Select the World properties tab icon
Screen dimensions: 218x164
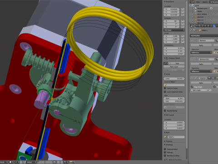click(x=205, y=26)
